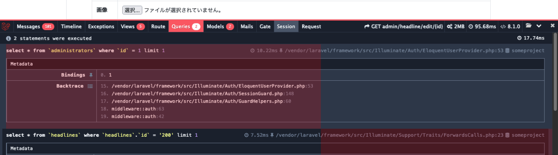Open the Route tab
The height and width of the screenshot is (155, 558).
(x=158, y=27)
